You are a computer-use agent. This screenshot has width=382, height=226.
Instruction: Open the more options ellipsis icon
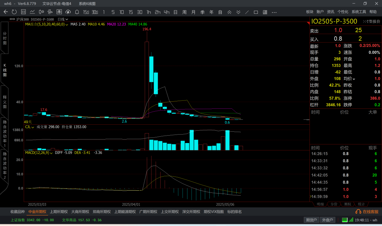(274, 12)
